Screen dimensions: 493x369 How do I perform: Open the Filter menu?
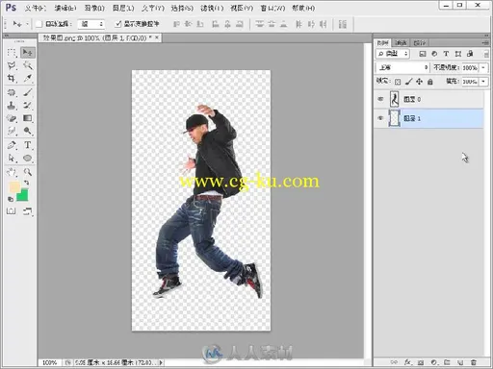click(212, 8)
